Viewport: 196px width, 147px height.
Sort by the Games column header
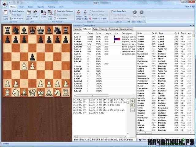coord(90,33)
